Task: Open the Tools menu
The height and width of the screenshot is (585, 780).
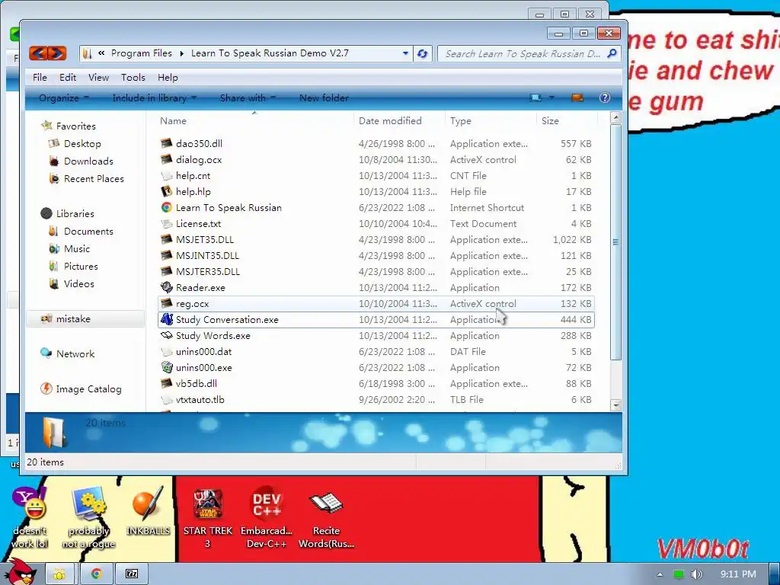Action: 133,78
